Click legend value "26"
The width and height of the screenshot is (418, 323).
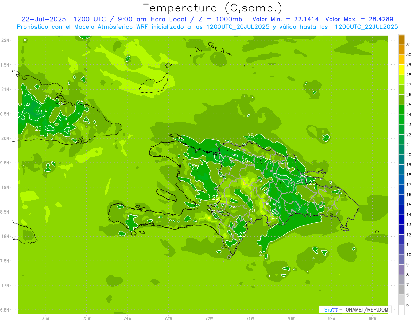pyautogui.click(x=409, y=95)
